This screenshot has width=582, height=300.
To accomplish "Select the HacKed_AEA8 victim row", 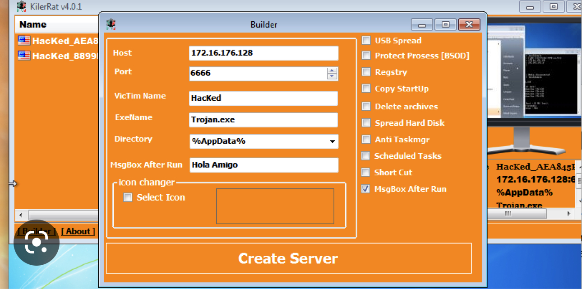I will click(58, 41).
